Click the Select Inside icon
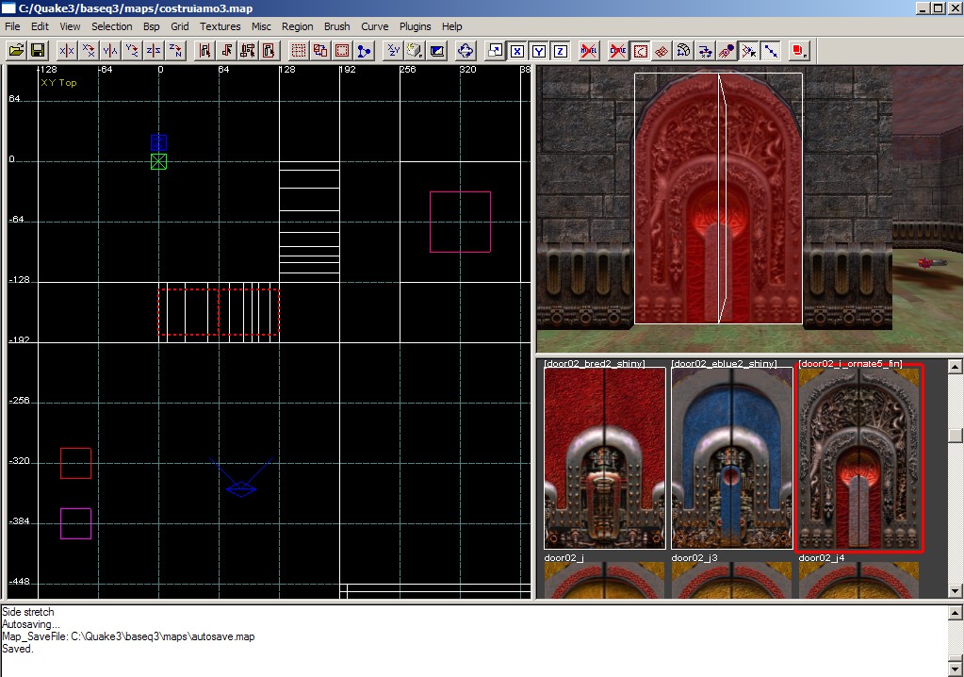 (x=270, y=50)
